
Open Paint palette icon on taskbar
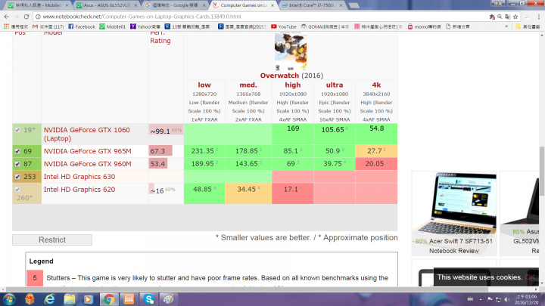pyautogui.click(x=169, y=299)
